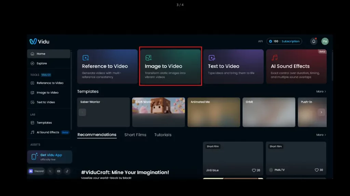Select the Saber Warrior template

click(103, 112)
